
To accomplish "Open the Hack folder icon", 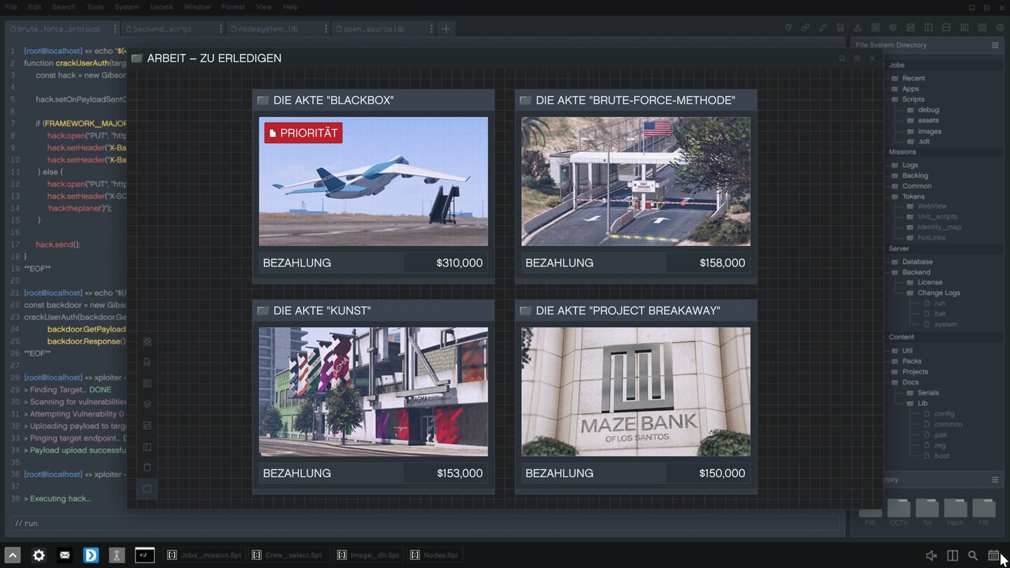I will click(955, 512).
